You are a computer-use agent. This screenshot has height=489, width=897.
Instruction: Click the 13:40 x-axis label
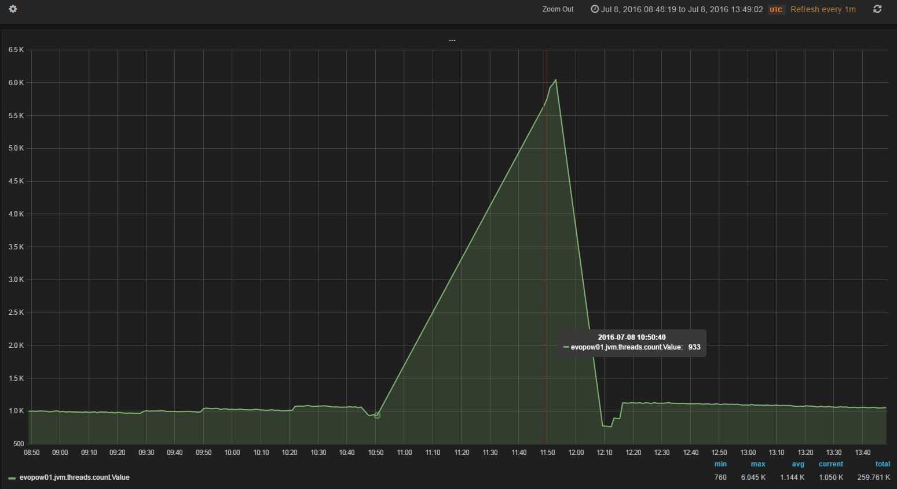tap(863, 453)
